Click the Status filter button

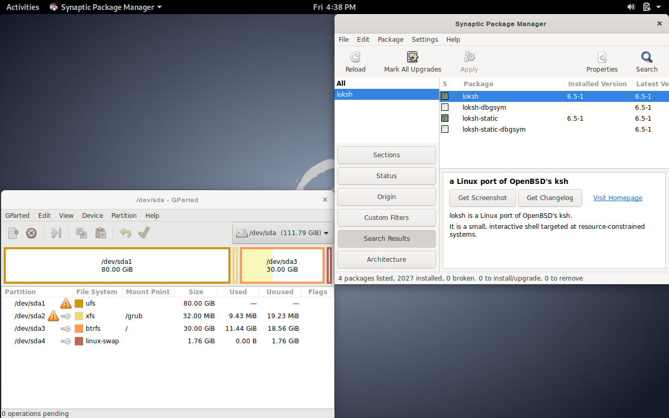tap(387, 176)
